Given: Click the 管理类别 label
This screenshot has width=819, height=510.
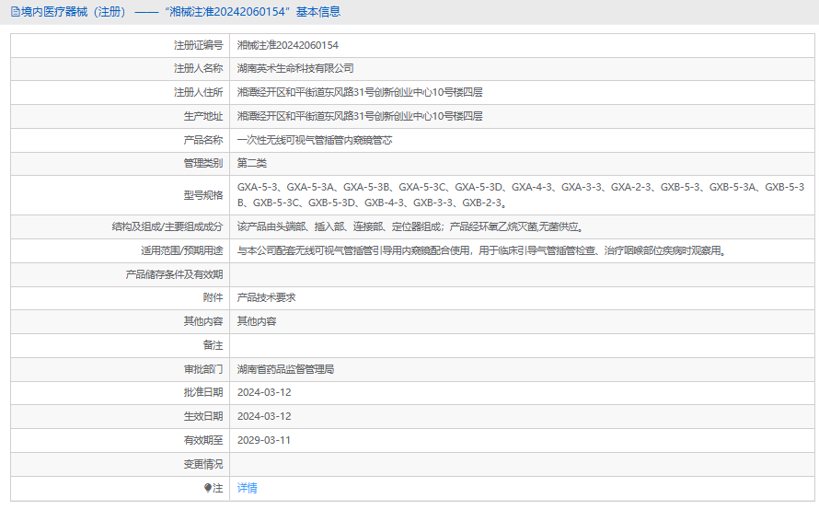Looking at the screenshot, I should click(x=203, y=163).
